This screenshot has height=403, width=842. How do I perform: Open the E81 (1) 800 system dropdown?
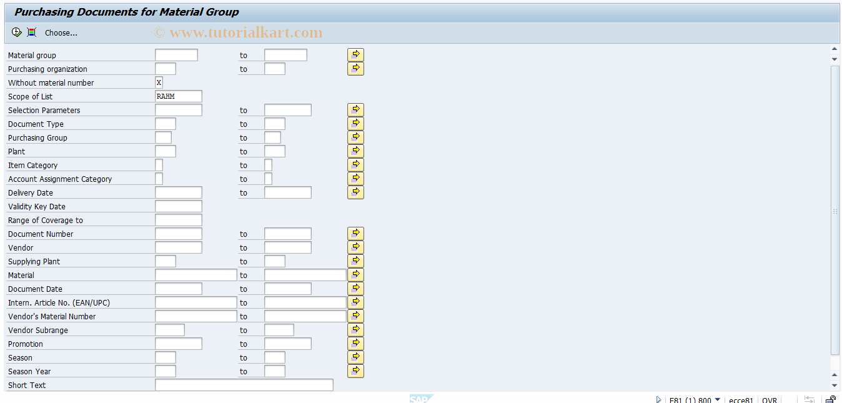click(x=718, y=399)
